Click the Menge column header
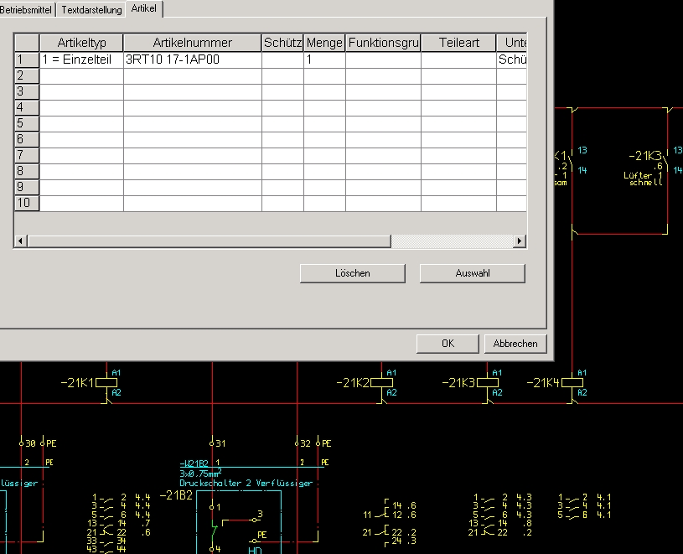The width and height of the screenshot is (683, 554). [x=324, y=43]
